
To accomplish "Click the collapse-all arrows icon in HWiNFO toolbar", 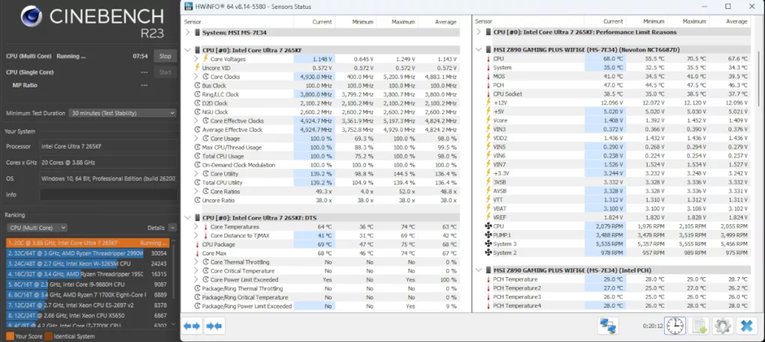I will 214,326.
